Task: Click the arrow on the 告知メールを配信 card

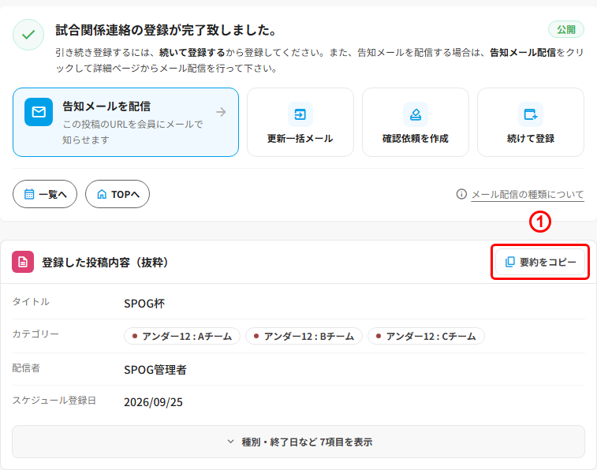Action: coord(221,112)
